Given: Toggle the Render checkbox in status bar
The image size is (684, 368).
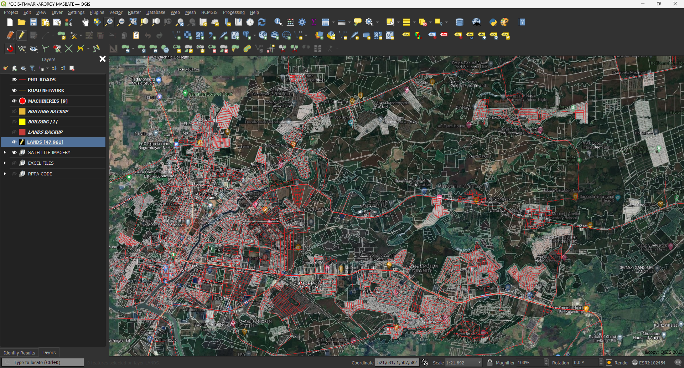Looking at the screenshot, I should pos(609,363).
